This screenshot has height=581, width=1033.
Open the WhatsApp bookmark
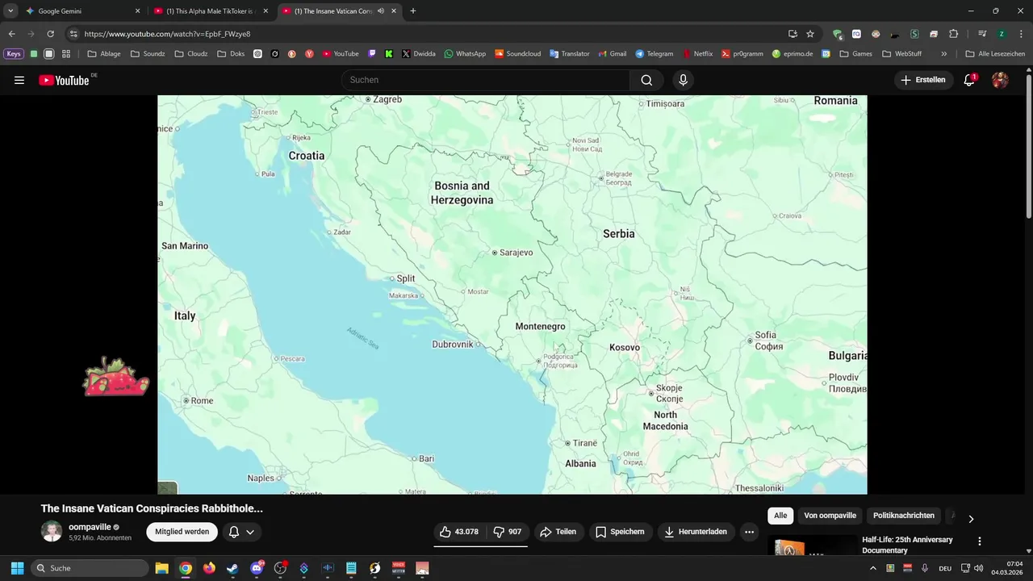(465, 54)
